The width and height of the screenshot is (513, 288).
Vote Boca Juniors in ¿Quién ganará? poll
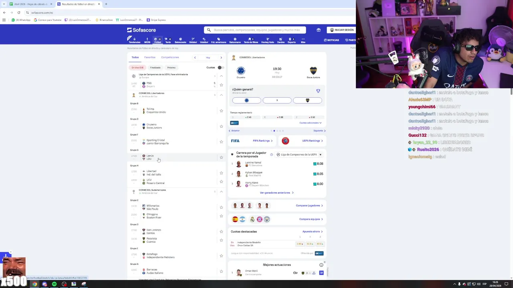tap(307, 100)
